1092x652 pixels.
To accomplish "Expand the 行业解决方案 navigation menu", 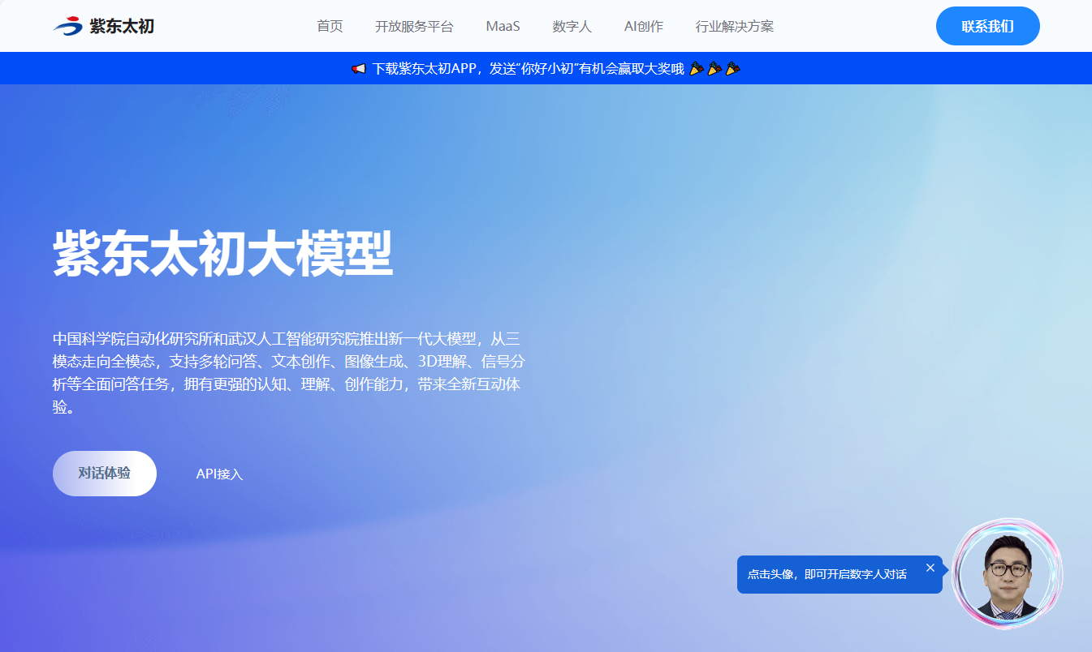I will coord(734,26).
